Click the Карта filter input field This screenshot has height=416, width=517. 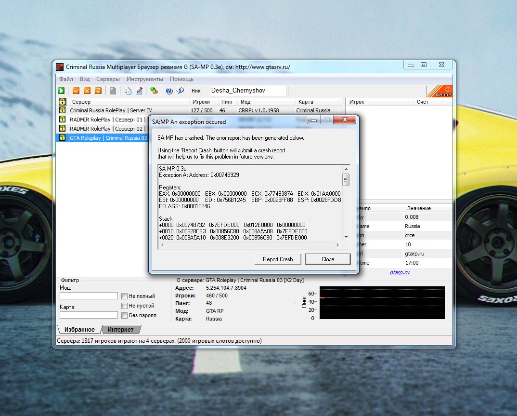pyautogui.click(x=89, y=315)
